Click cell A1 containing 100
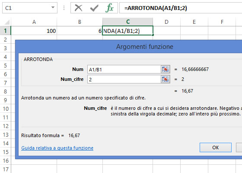This screenshot has width=242, height=173. pyautogui.click(x=34, y=31)
